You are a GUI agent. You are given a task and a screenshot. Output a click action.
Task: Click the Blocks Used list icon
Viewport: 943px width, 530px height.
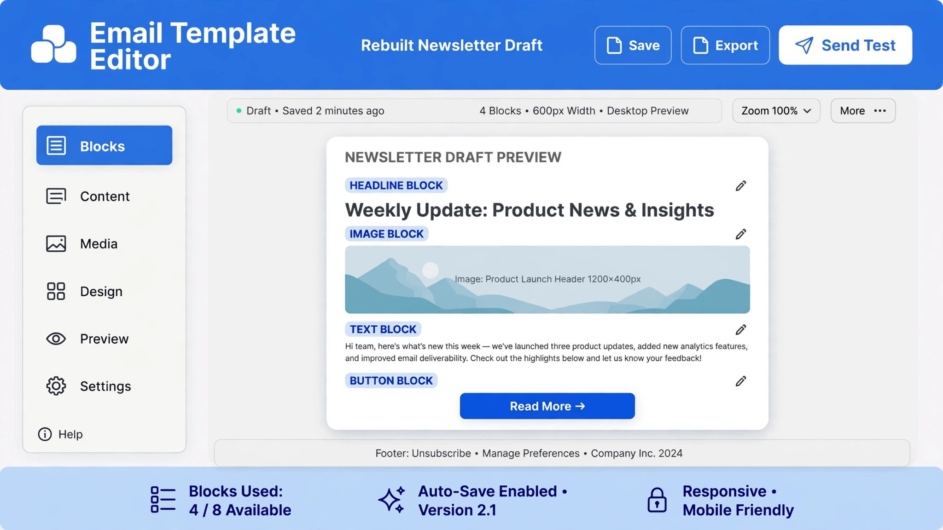(163, 500)
